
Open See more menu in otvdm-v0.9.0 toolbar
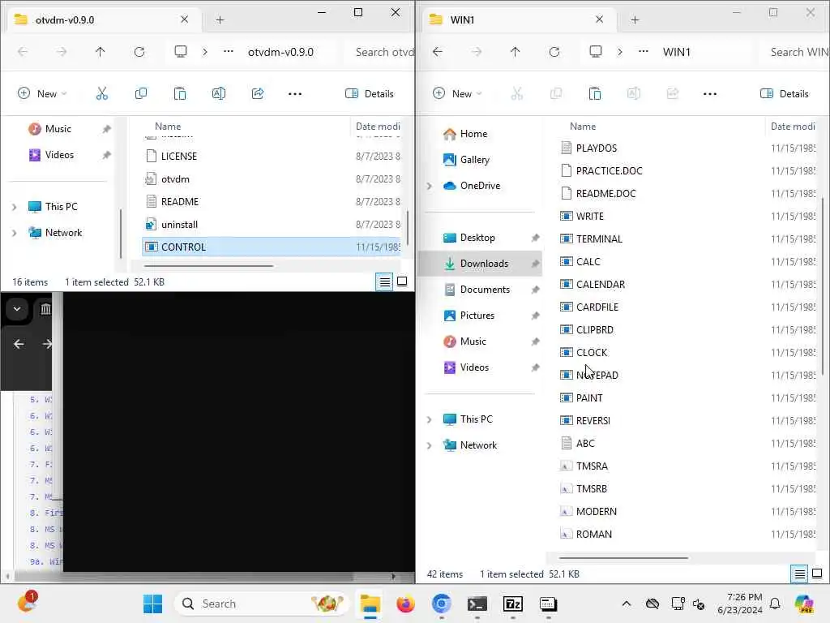[295, 94]
